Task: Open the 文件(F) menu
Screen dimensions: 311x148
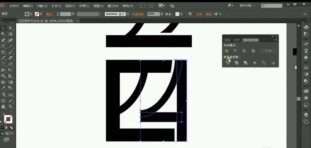Action: (x=14, y=6)
